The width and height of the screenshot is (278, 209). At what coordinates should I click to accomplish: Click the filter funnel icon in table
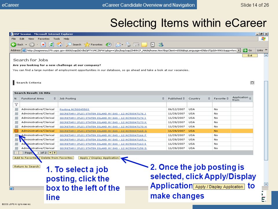coord(16,105)
